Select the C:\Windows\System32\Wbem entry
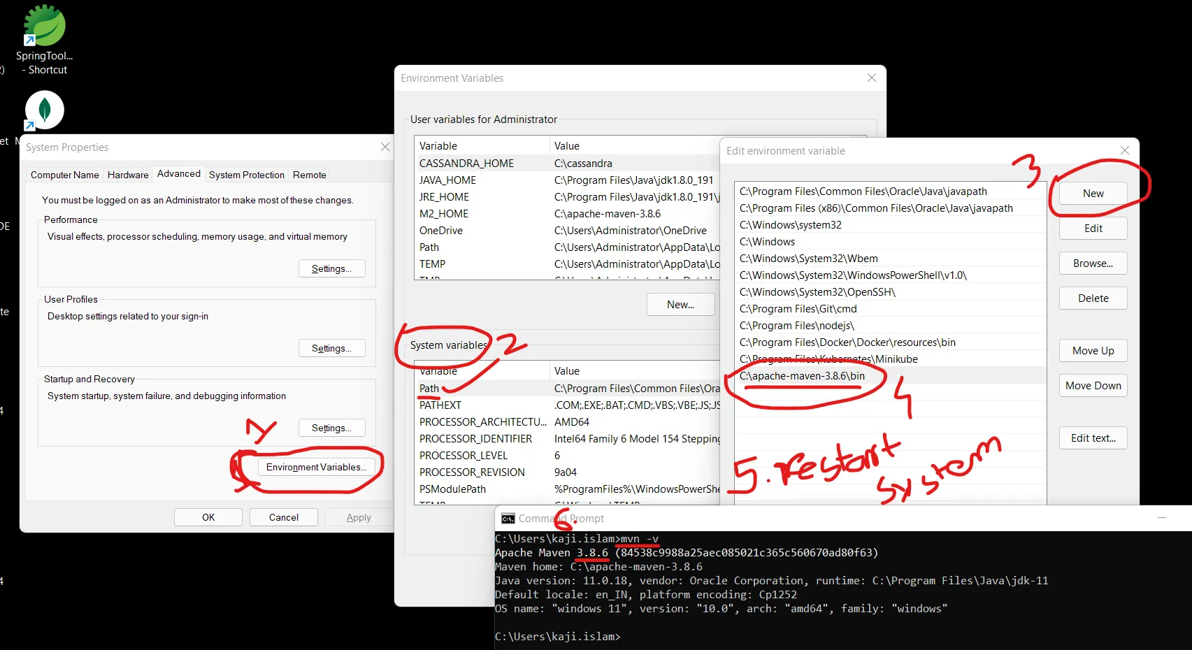1192x650 pixels. coord(891,259)
